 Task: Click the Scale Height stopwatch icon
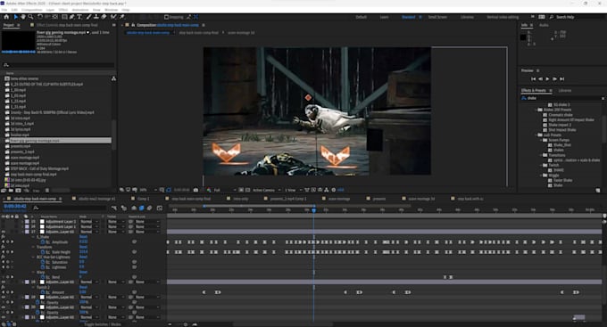[x=43, y=252]
